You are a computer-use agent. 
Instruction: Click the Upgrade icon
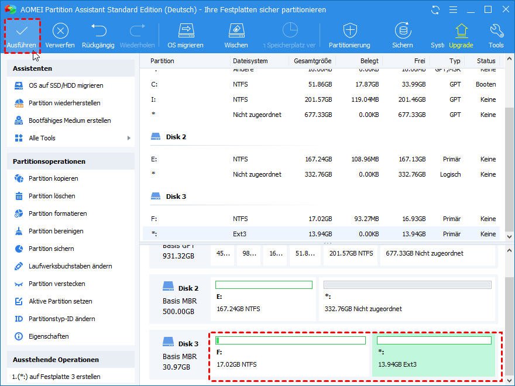click(461, 31)
